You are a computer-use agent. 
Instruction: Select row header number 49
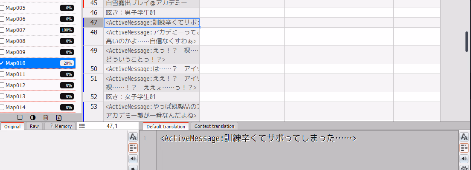point(93,55)
